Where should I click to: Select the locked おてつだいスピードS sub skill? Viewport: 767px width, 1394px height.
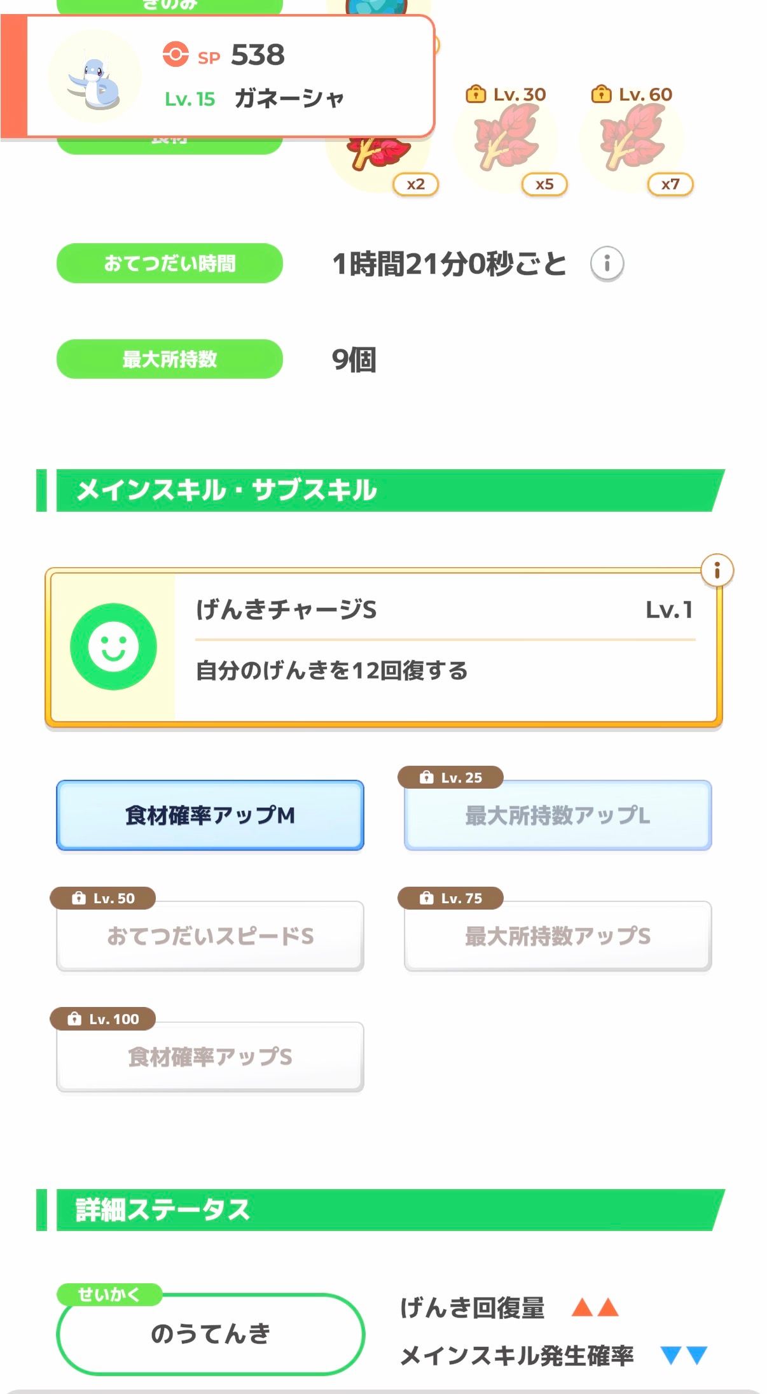pyautogui.click(x=210, y=936)
